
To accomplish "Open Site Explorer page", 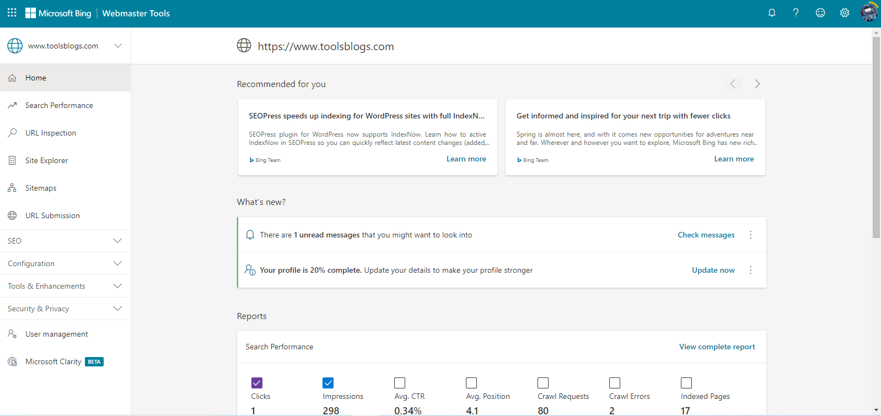I will (x=65, y=160).
